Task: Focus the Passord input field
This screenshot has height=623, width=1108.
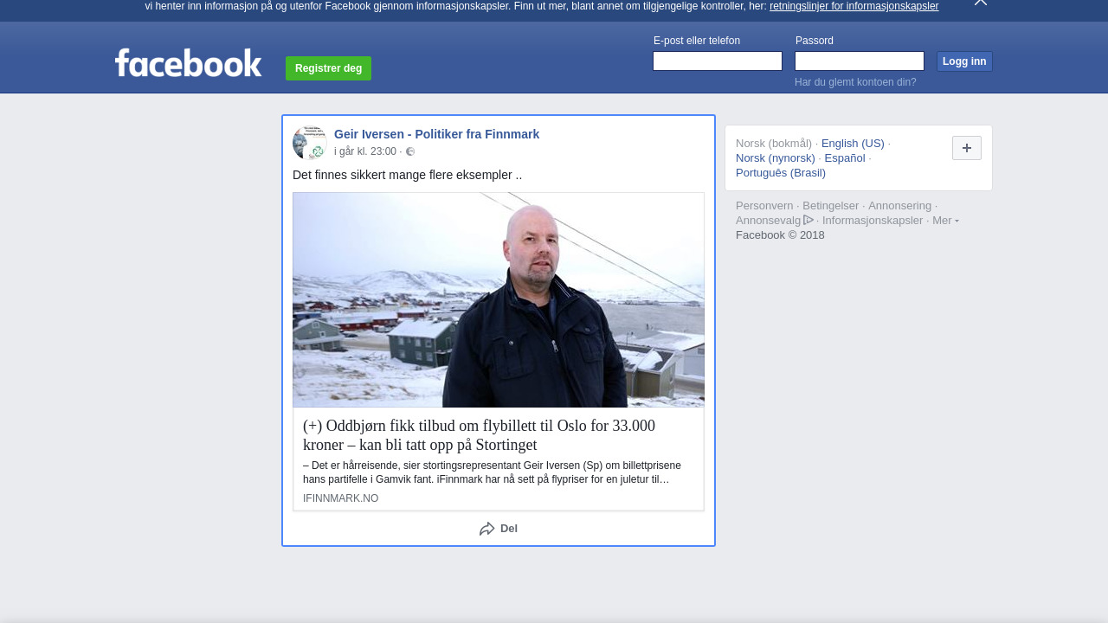Action: tap(860, 61)
